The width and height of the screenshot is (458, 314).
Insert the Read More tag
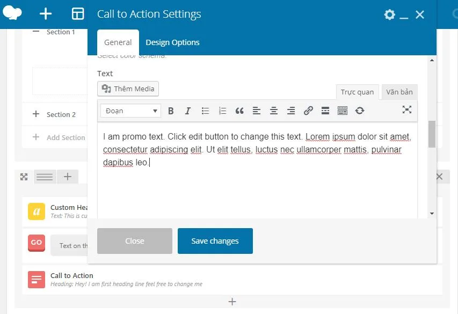(325, 111)
